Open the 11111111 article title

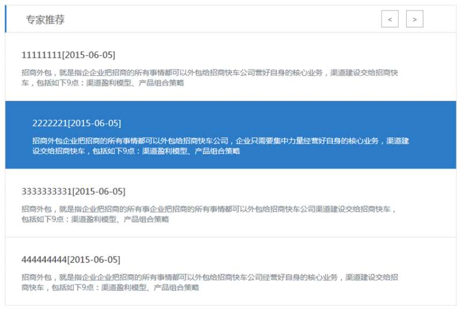tap(41, 55)
